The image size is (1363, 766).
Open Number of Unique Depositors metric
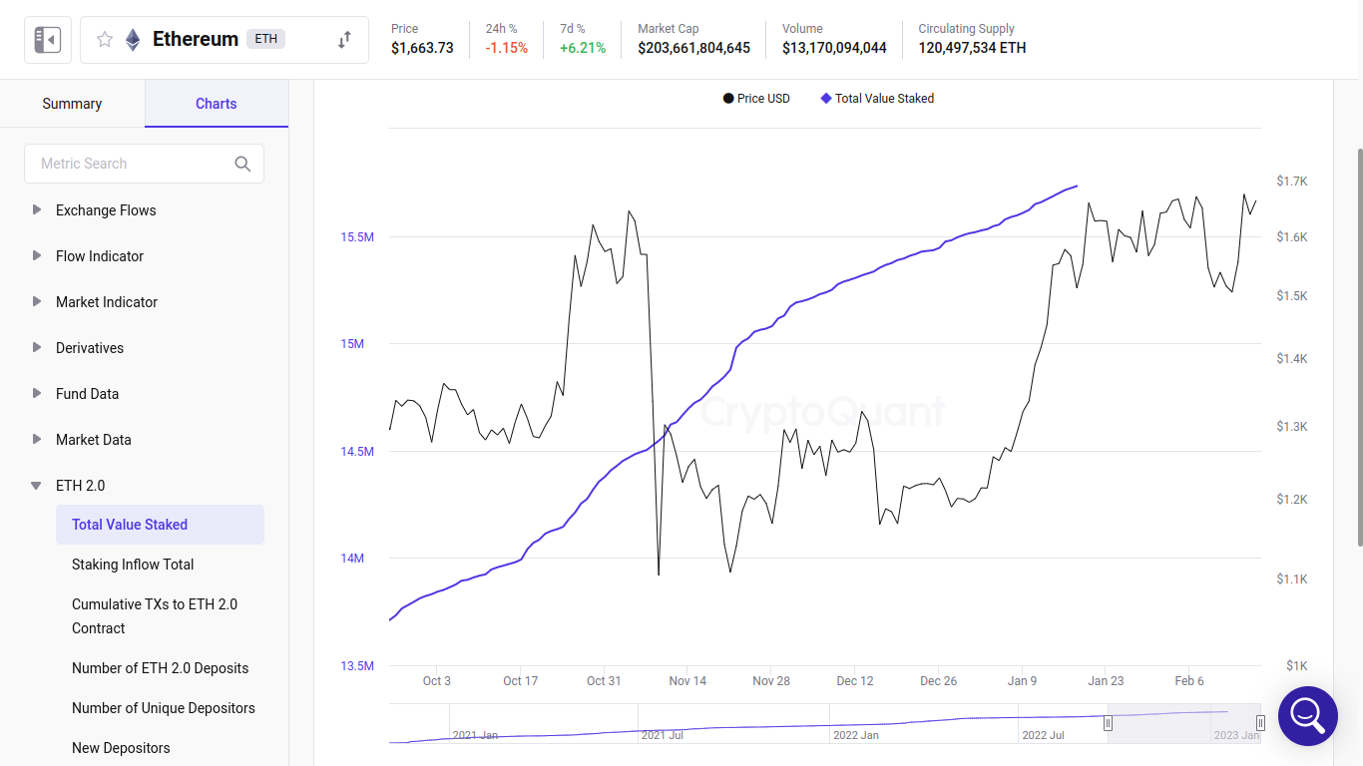pos(164,708)
